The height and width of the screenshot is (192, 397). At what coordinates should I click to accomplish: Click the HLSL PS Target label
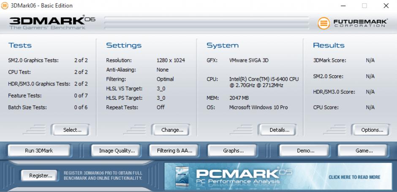[124, 98]
